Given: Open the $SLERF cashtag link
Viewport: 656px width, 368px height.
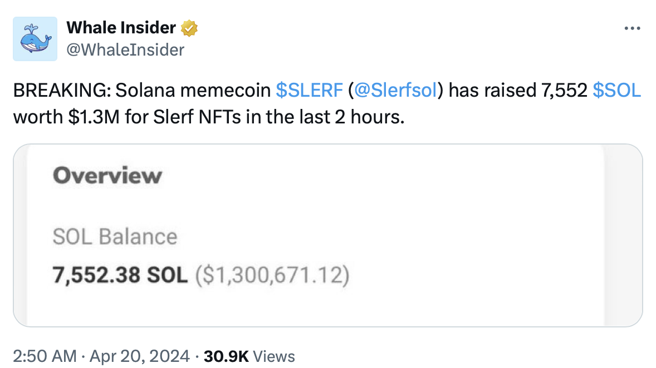Looking at the screenshot, I should (x=310, y=91).
